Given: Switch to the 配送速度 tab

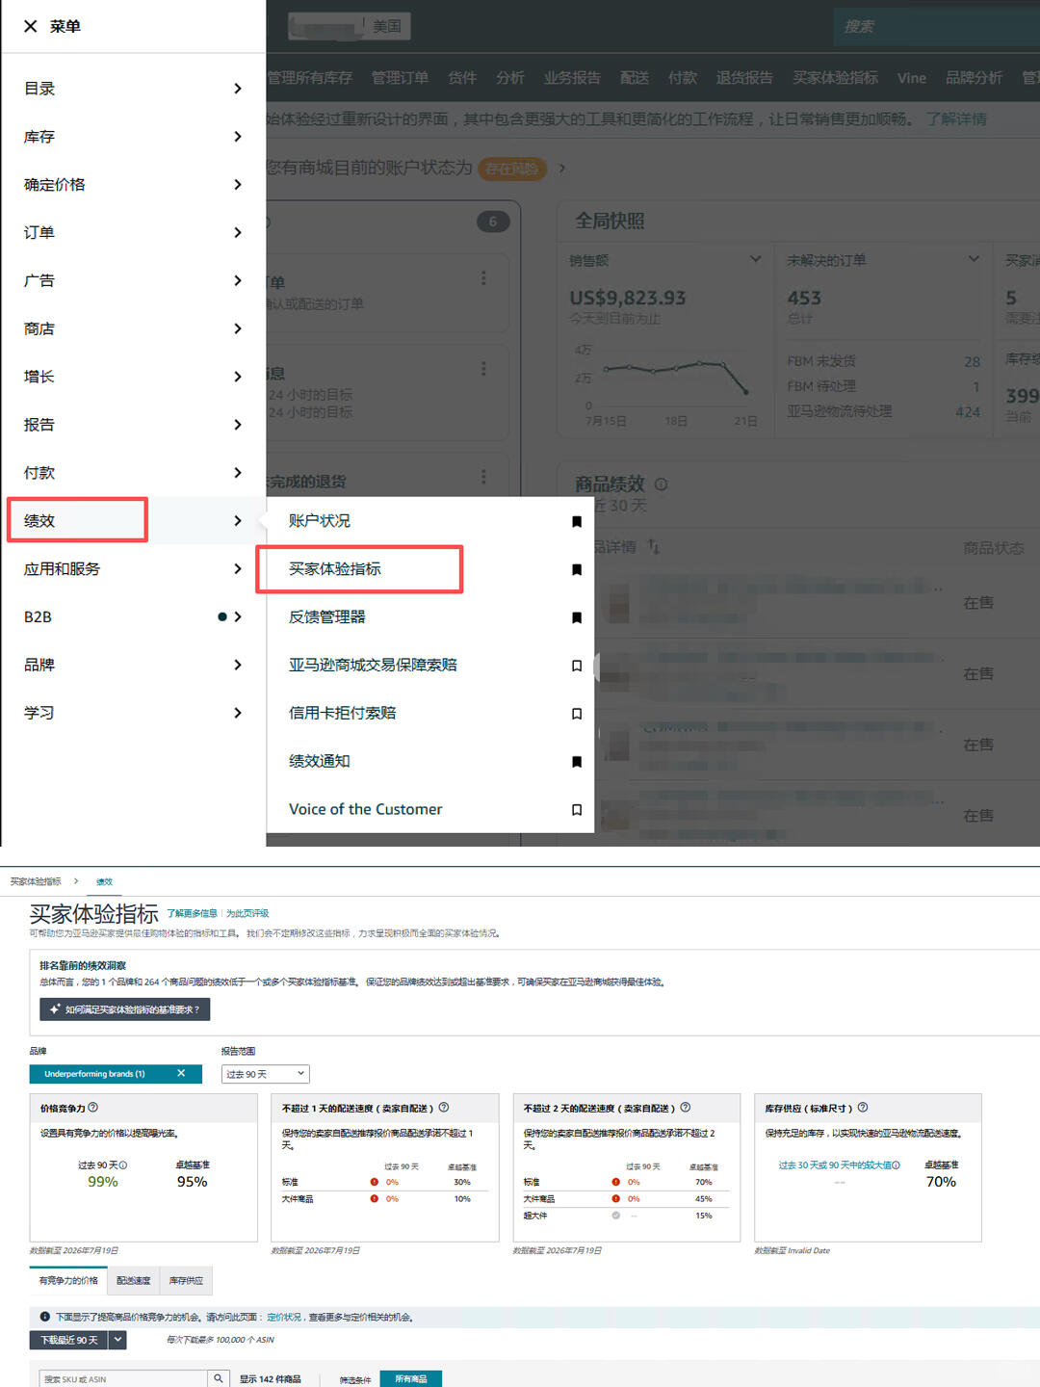Looking at the screenshot, I should (133, 1280).
